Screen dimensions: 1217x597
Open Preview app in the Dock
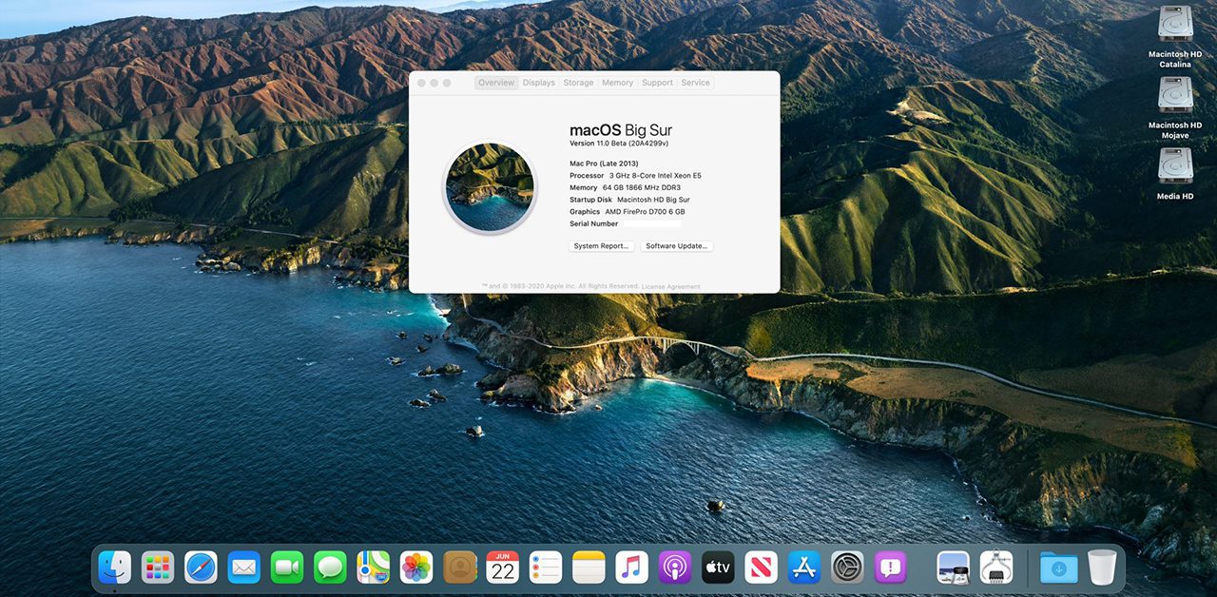pyautogui.click(x=954, y=568)
